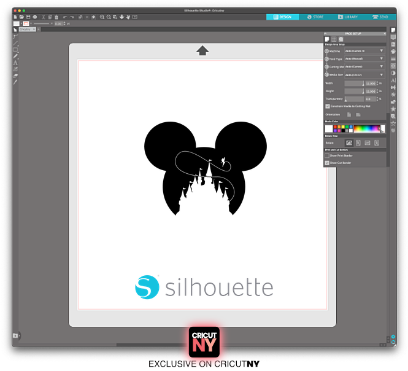Image resolution: width=408 pixels, height=371 pixels.
Task: Copy selection with the toolbar copy icon
Action: click(x=50, y=17)
